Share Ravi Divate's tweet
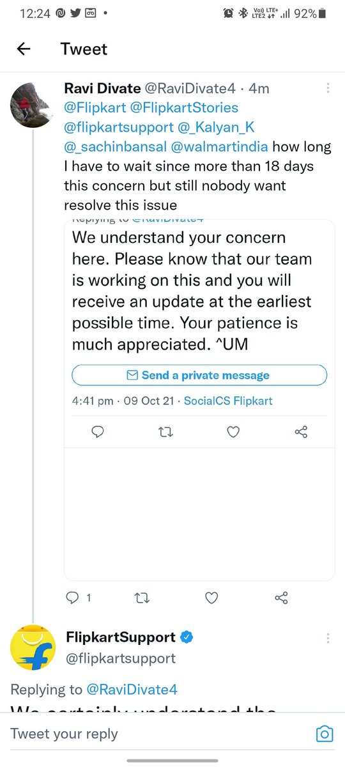 pos(280,598)
